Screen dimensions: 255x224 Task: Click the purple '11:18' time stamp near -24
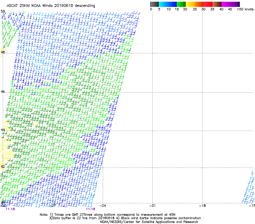[x=90, y=209]
